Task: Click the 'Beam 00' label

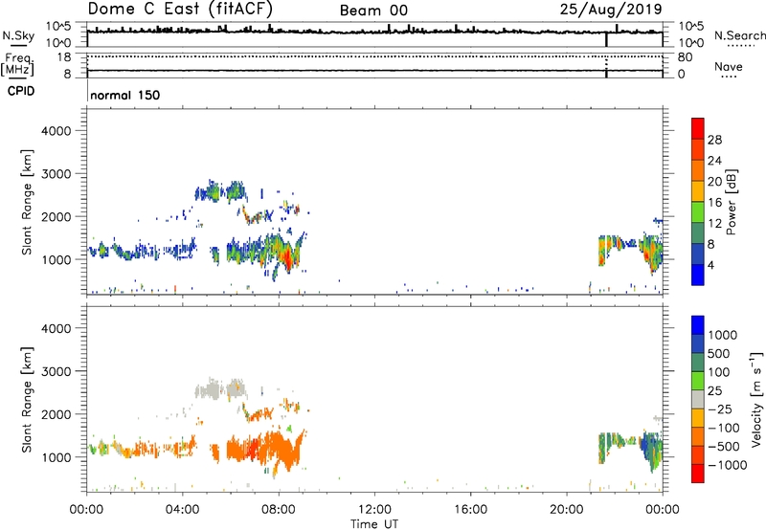Action: click(x=373, y=11)
